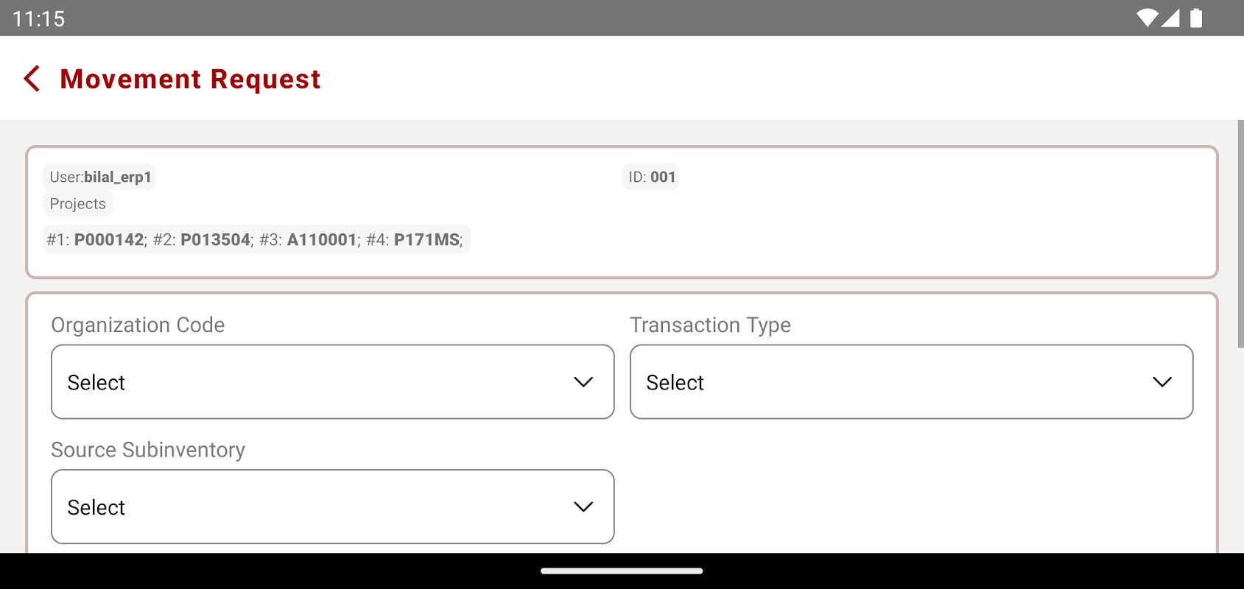
Task: Select project code P013504
Action: pyautogui.click(x=215, y=240)
